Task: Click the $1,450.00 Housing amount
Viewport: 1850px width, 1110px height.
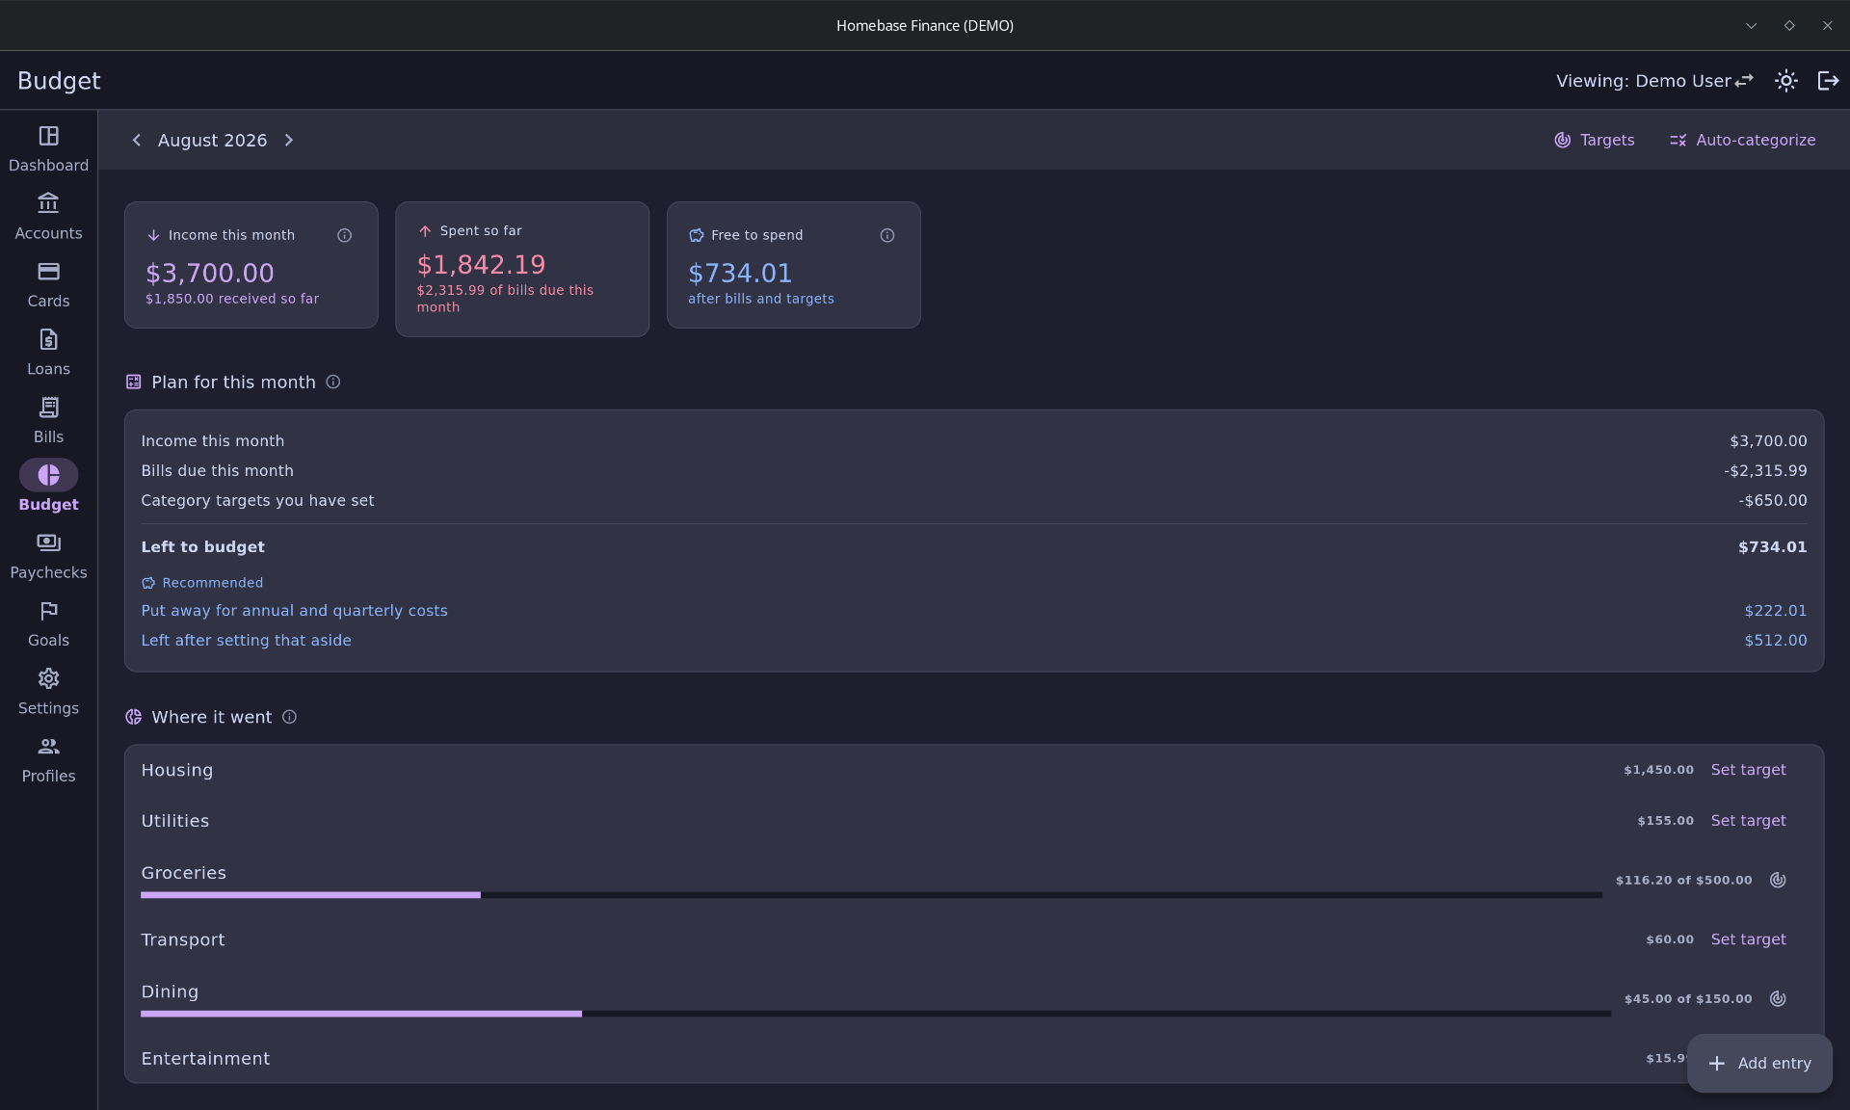Action: [x=1658, y=770]
